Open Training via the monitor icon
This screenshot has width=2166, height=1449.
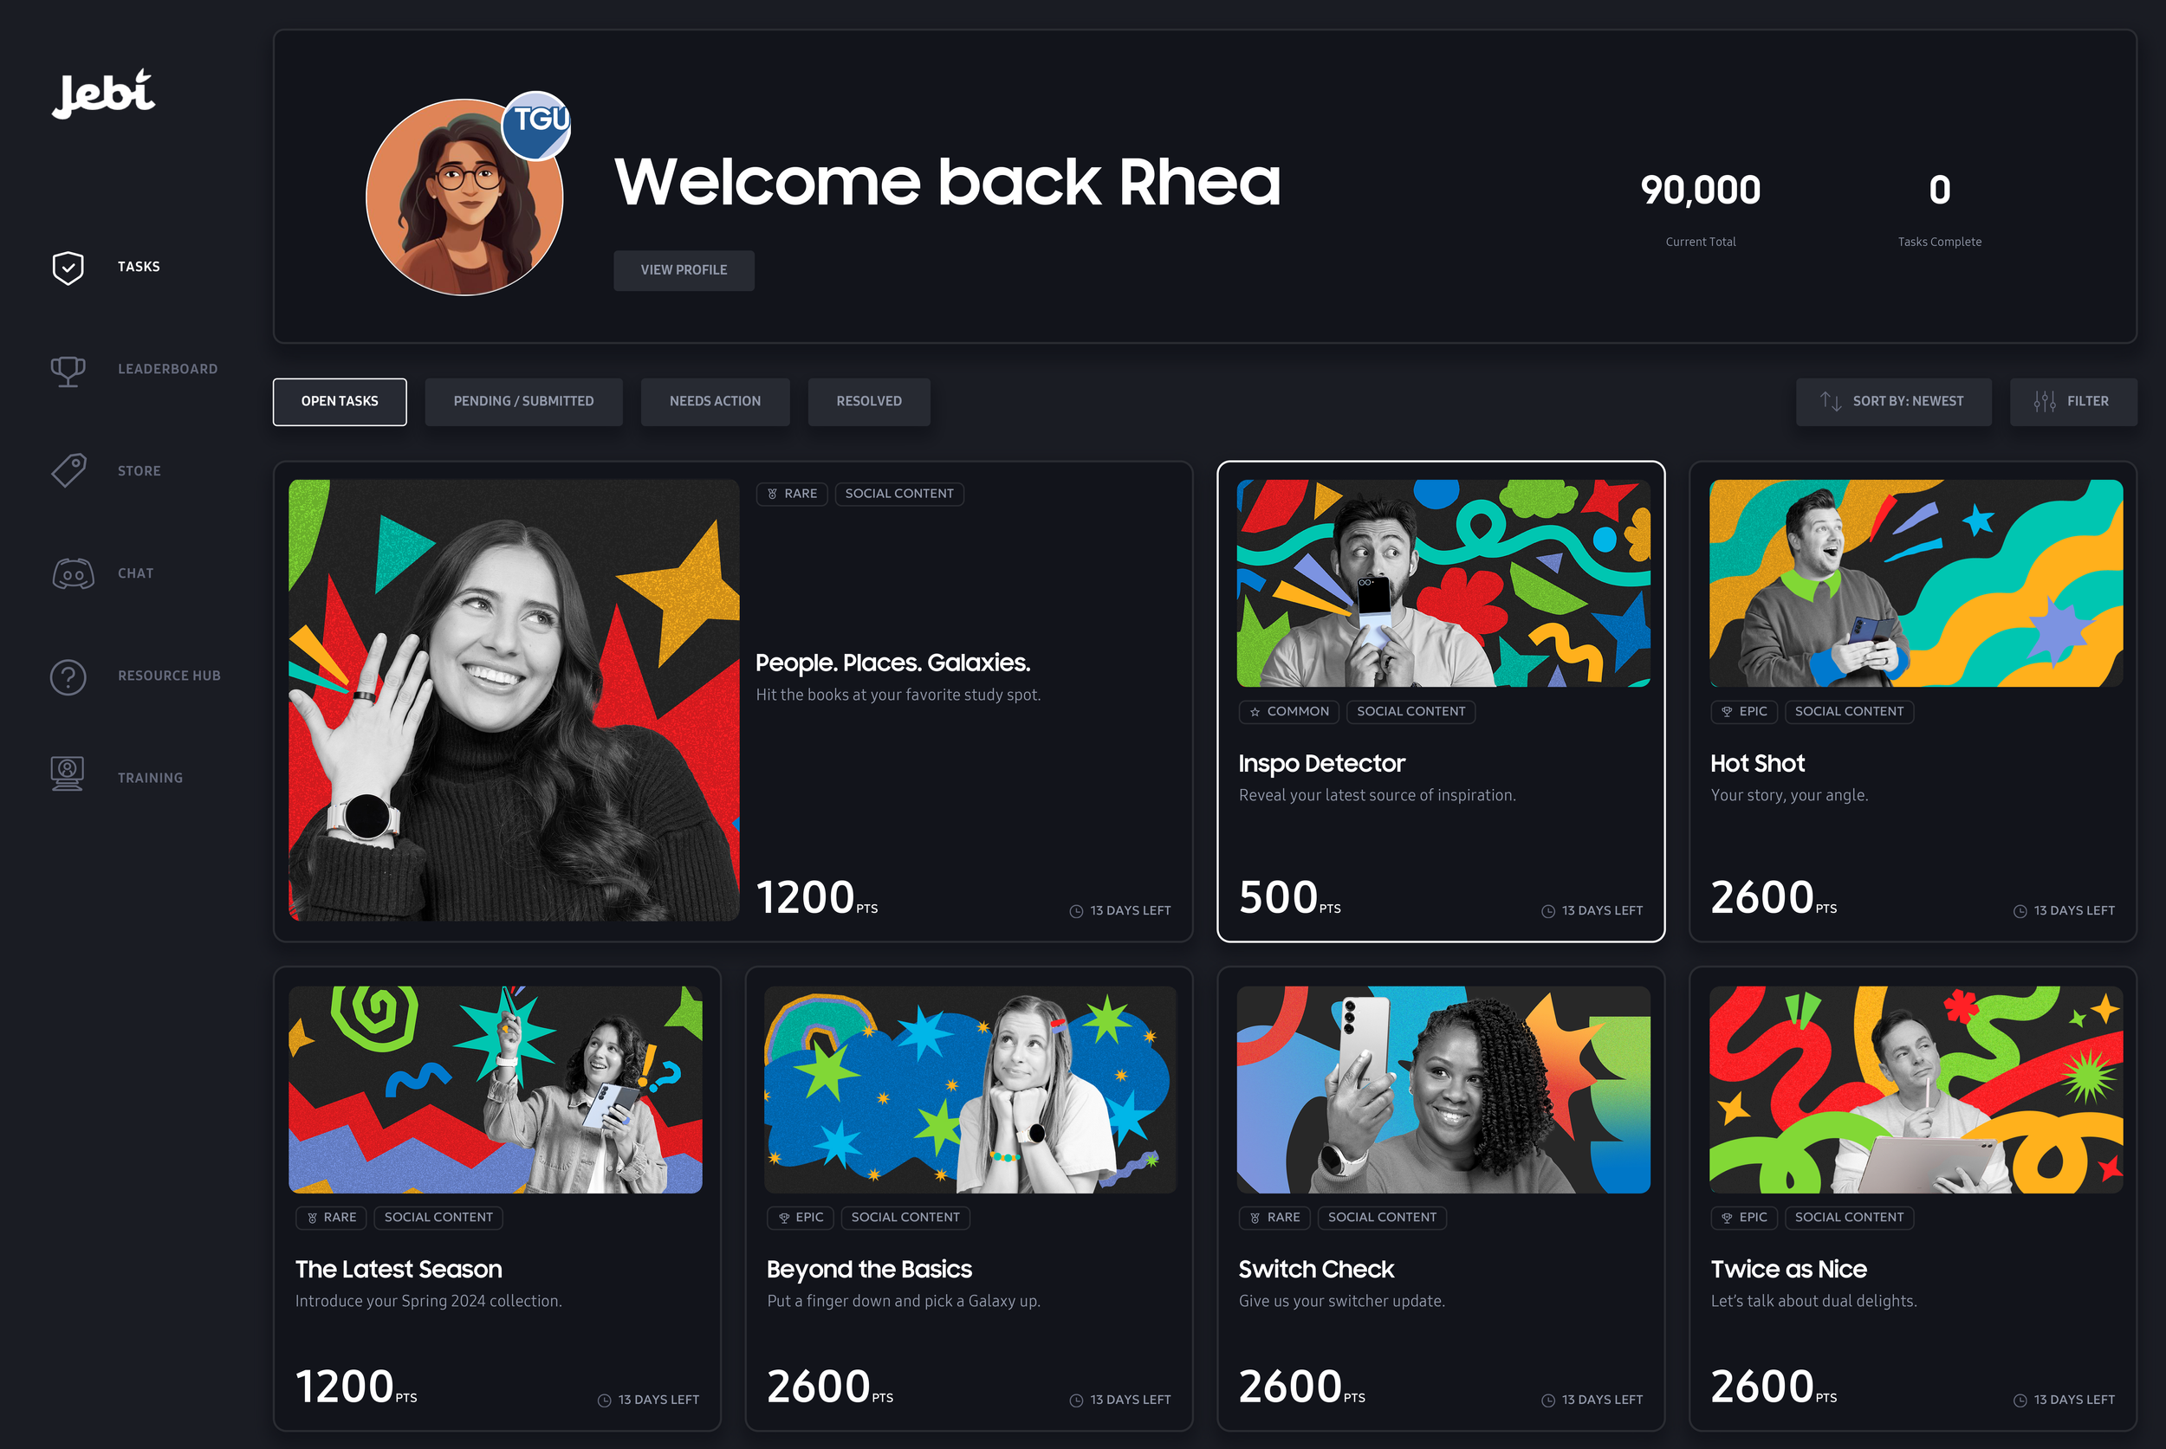point(68,775)
